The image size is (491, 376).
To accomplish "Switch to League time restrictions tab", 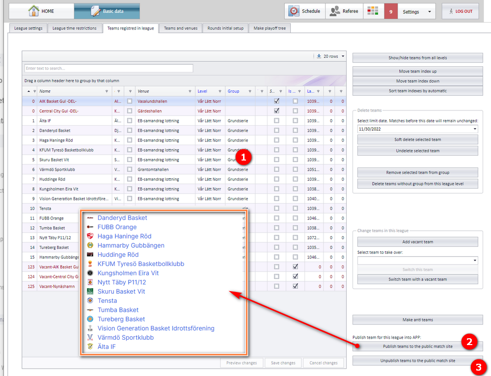I will pyautogui.click(x=75, y=28).
